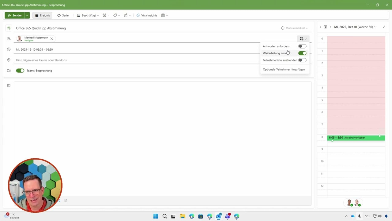Open the Beschäftigt status dropdown
The width and height of the screenshot is (392, 221).
coord(88,15)
